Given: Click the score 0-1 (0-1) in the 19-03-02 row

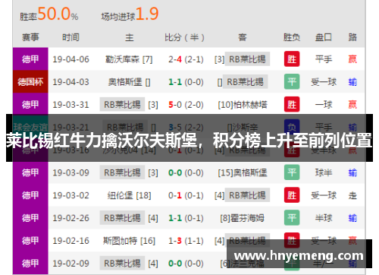Looking at the screenshot, I should point(186,195).
